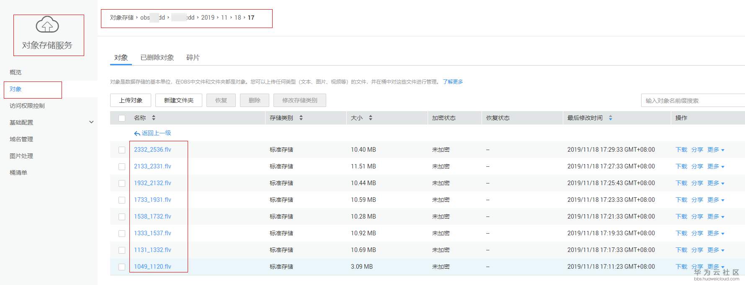Open file 2133_2331.flv

[x=152, y=166]
